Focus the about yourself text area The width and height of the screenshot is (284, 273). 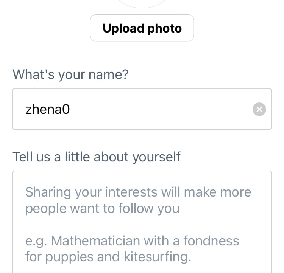(142, 227)
